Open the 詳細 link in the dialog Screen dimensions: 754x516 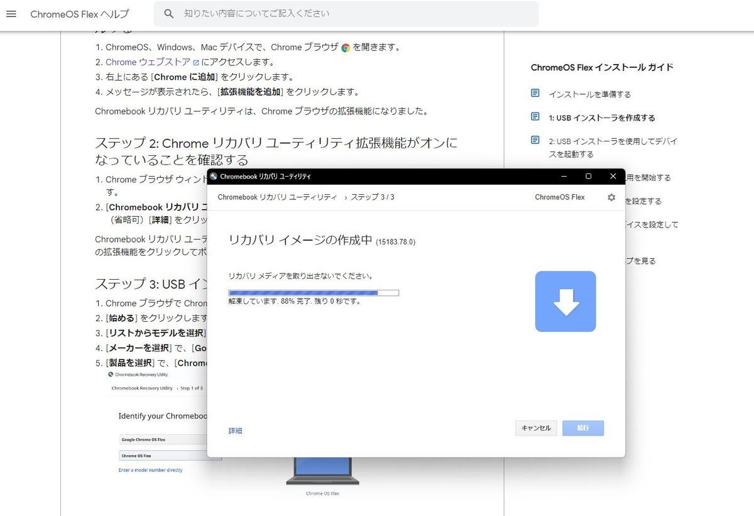(235, 431)
